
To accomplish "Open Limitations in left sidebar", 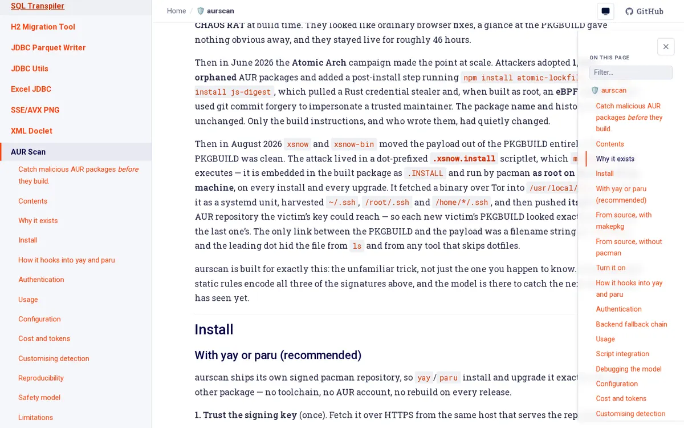I will [35, 417].
